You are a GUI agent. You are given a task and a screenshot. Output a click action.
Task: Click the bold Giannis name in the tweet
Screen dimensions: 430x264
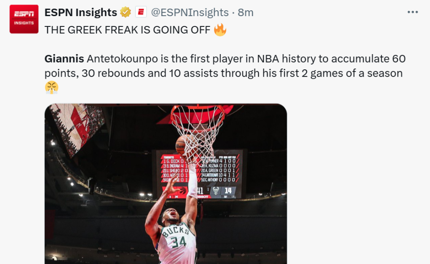coord(64,59)
